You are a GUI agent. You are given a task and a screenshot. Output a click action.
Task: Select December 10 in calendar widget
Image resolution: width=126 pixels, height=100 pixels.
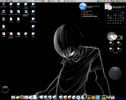click(x=120, y=16)
